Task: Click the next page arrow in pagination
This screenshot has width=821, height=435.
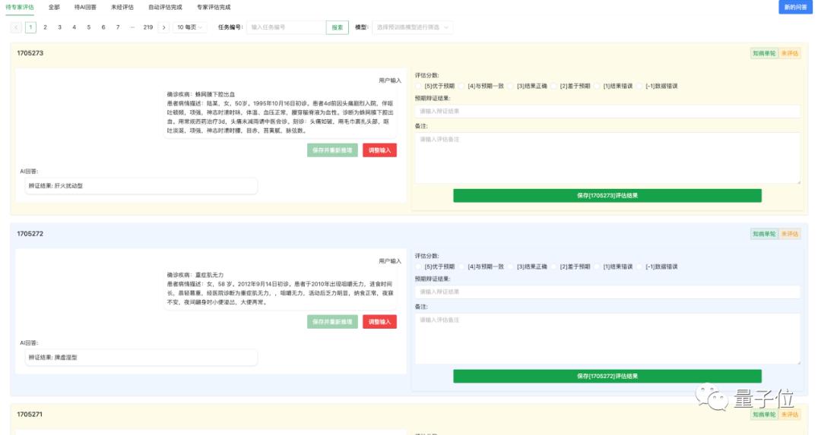Action: [163, 27]
